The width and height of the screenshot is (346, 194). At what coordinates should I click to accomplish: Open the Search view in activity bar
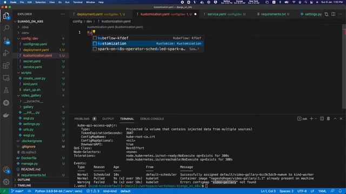[6, 28]
